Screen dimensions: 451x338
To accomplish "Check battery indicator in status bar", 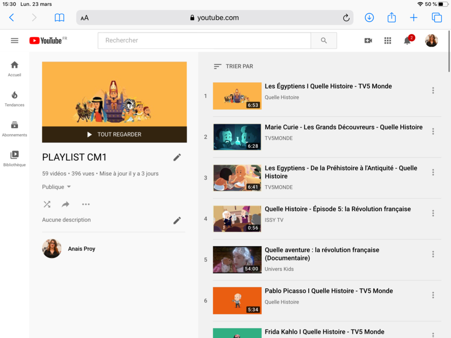I will point(443,4).
